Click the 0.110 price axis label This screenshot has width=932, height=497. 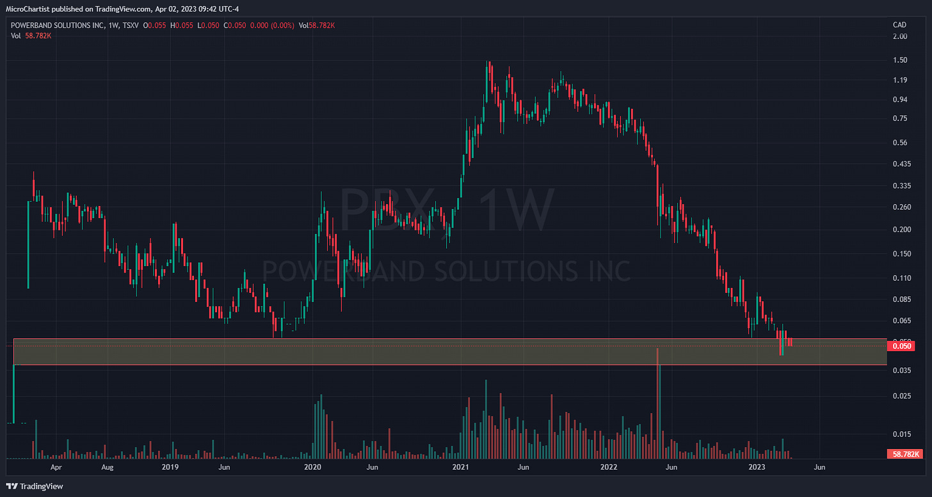tap(902, 278)
